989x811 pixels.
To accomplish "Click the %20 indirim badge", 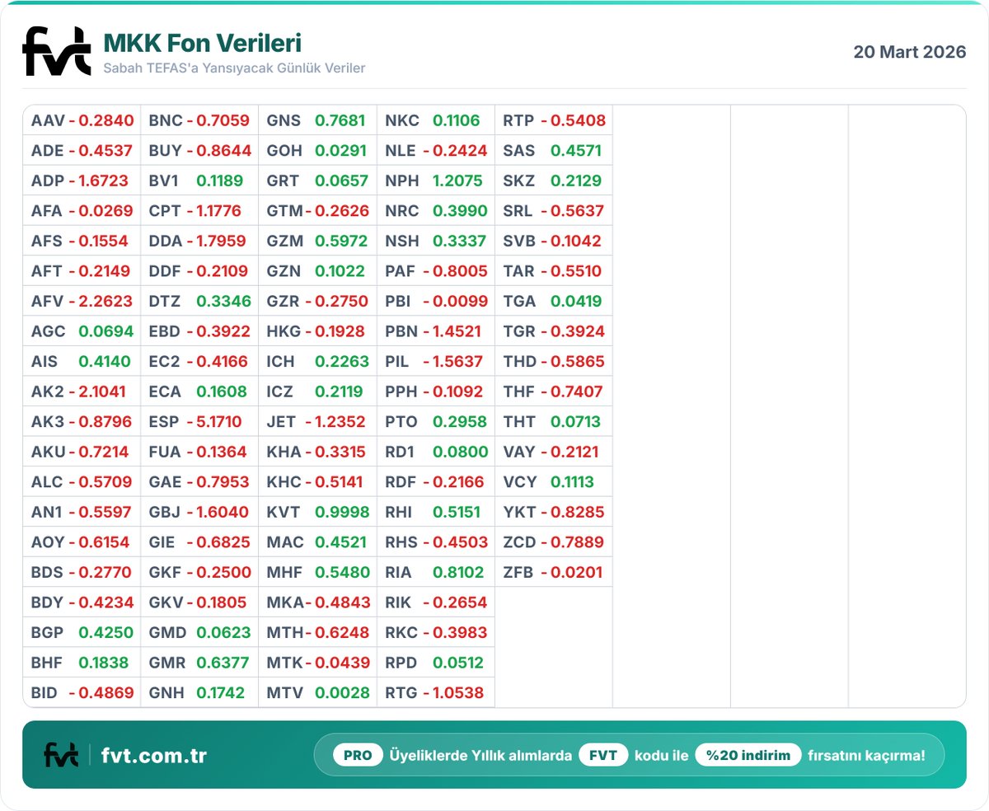I will 748,755.
